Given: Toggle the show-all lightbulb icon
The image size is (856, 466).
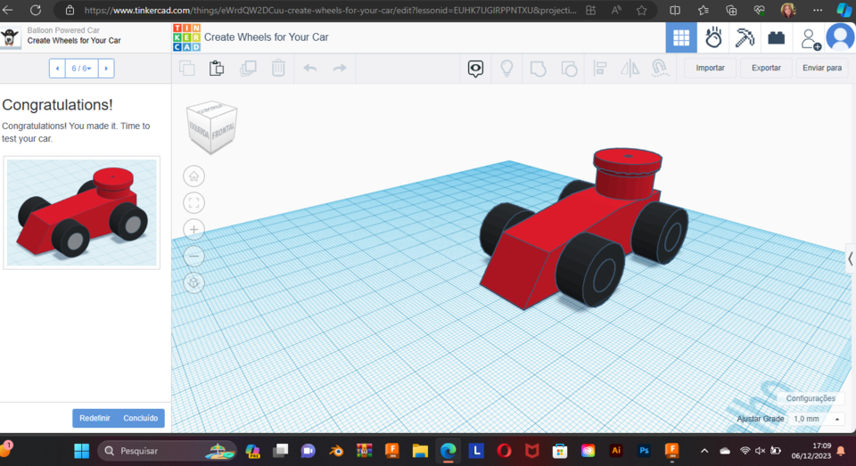Looking at the screenshot, I should tap(506, 69).
